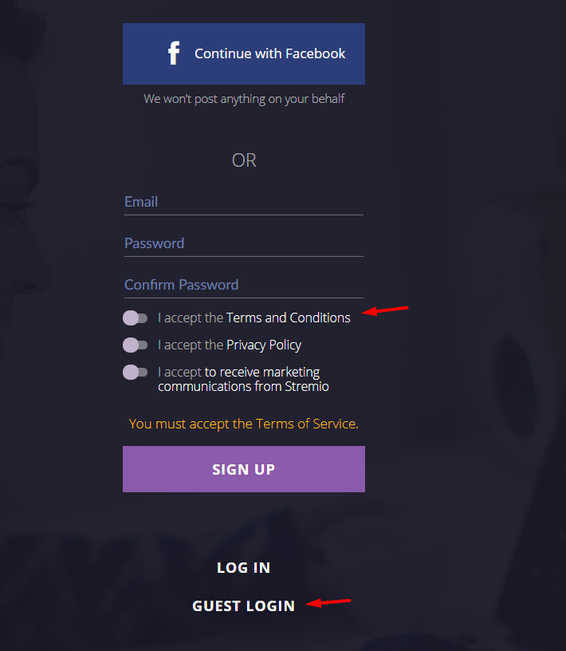This screenshot has height=651, width=566.
Task: Click the Terms and Conditions toggle knob
Action: [x=130, y=318]
